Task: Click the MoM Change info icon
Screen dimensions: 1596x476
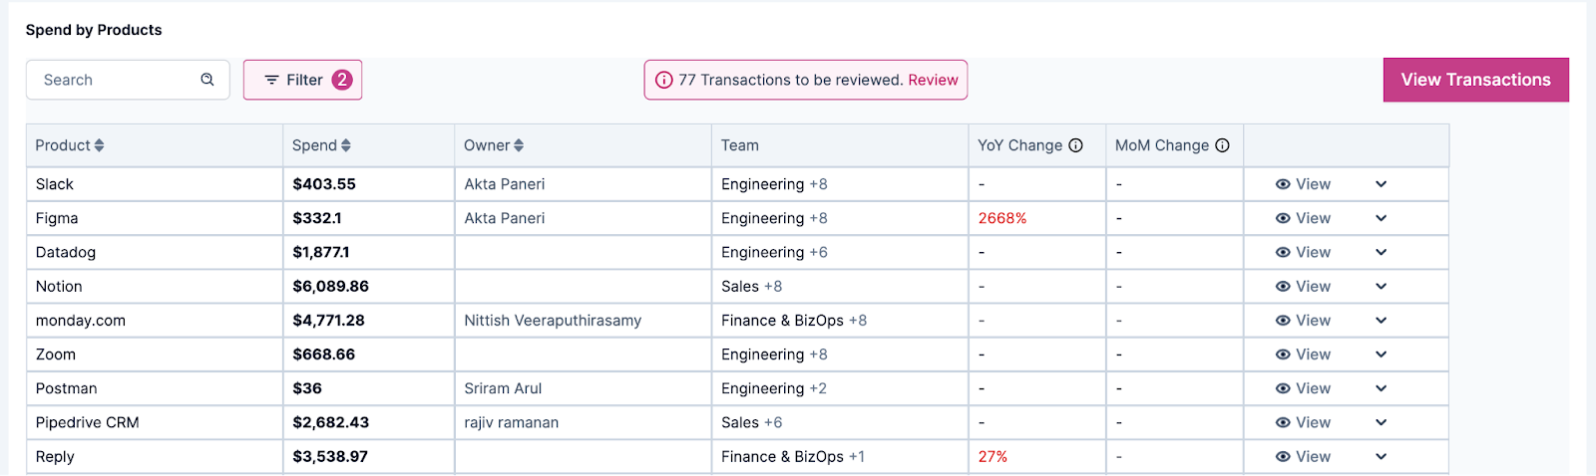Action: coord(1222,145)
